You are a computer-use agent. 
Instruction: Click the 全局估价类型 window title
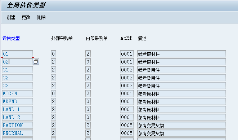click(x=26, y=5)
